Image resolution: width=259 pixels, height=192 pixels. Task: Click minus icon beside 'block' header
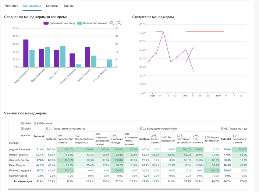tap(23, 129)
